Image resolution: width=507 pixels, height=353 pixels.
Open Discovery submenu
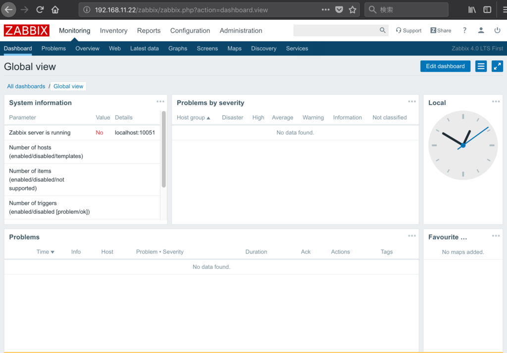[x=264, y=49]
